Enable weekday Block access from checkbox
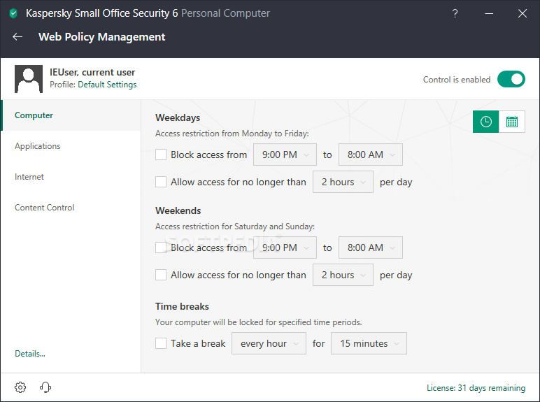The width and height of the screenshot is (540, 402). point(161,155)
